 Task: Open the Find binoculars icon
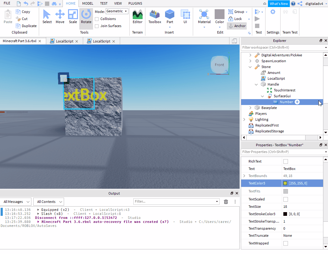54,4
